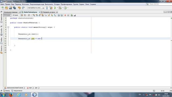Open the Выполнить menu
The height and width of the screenshot is (97, 172).
[x=49, y=4]
